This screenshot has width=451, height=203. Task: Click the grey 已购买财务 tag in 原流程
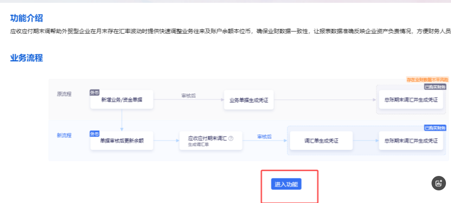[435, 87]
